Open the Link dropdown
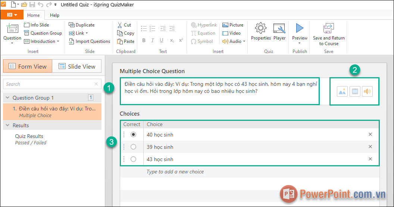Screen dimensions: 394x207 78,33
